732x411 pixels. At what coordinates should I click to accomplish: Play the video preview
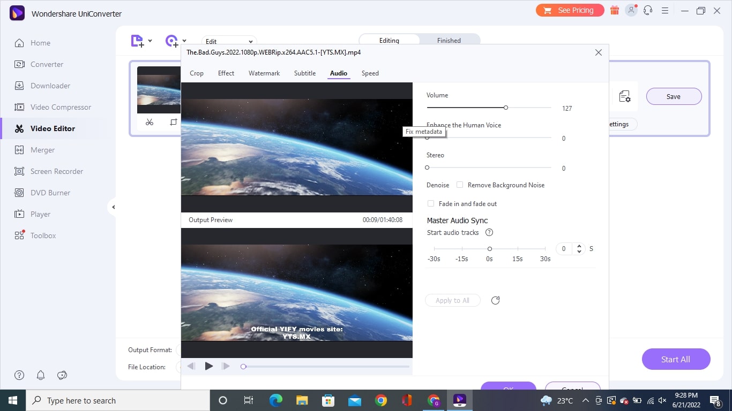[x=209, y=366]
